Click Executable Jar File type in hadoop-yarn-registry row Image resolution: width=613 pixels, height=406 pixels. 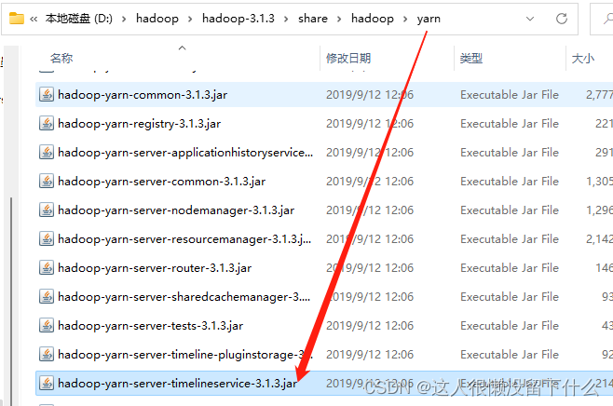(x=510, y=124)
